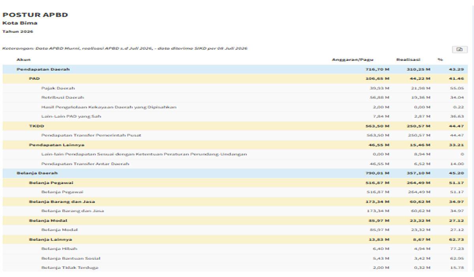Select Pendapatan Transfer Pemerintah Pusat row
The image size is (474, 277).
[x=235, y=135]
